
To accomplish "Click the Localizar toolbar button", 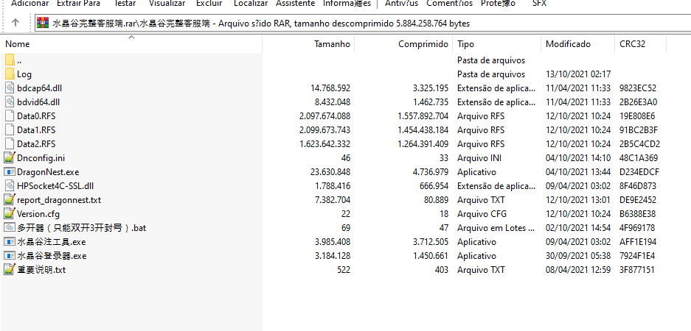I will click(x=251, y=4).
